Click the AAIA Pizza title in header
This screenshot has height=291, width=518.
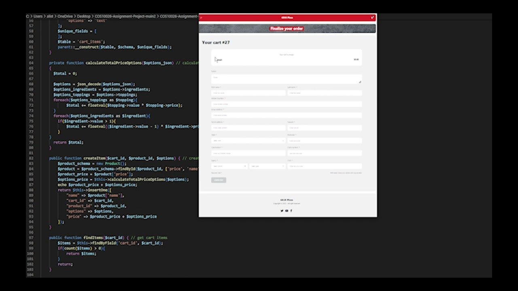coord(287,17)
